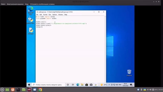This screenshot has height=92, width=163.
Task: Close the IDLE editor window
Action: (104, 12)
